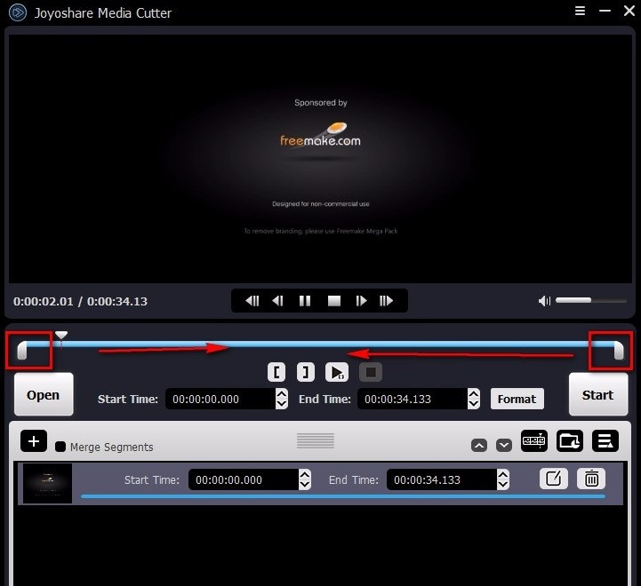Add a new segment with plus button
Screen dimensions: 641x586
[x=34, y=441]
